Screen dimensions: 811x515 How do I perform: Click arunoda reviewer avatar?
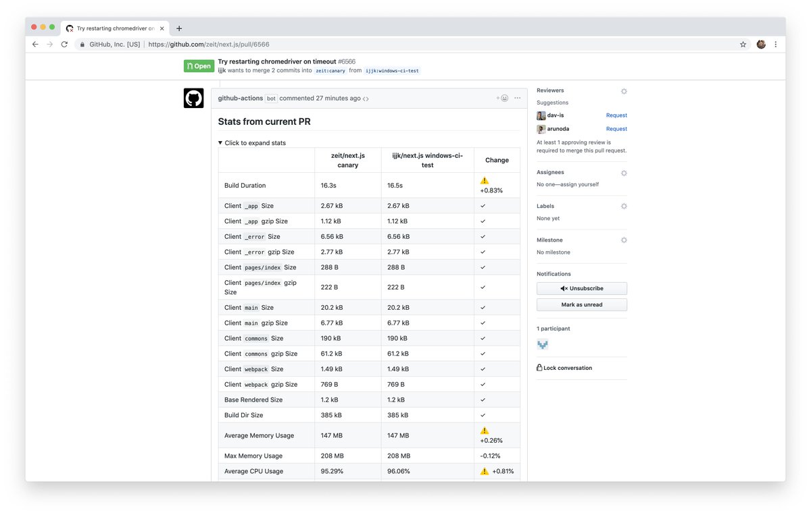pos(541,129)
